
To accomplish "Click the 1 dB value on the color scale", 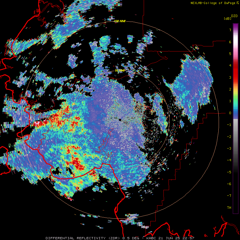I will point(230,101).
